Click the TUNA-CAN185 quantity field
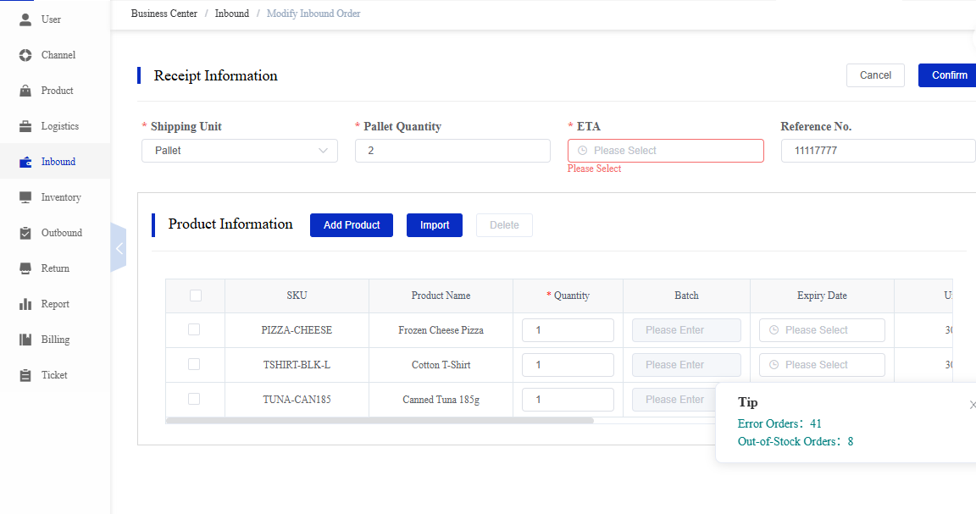Screen dimensions: 976x514 [568, 400]
